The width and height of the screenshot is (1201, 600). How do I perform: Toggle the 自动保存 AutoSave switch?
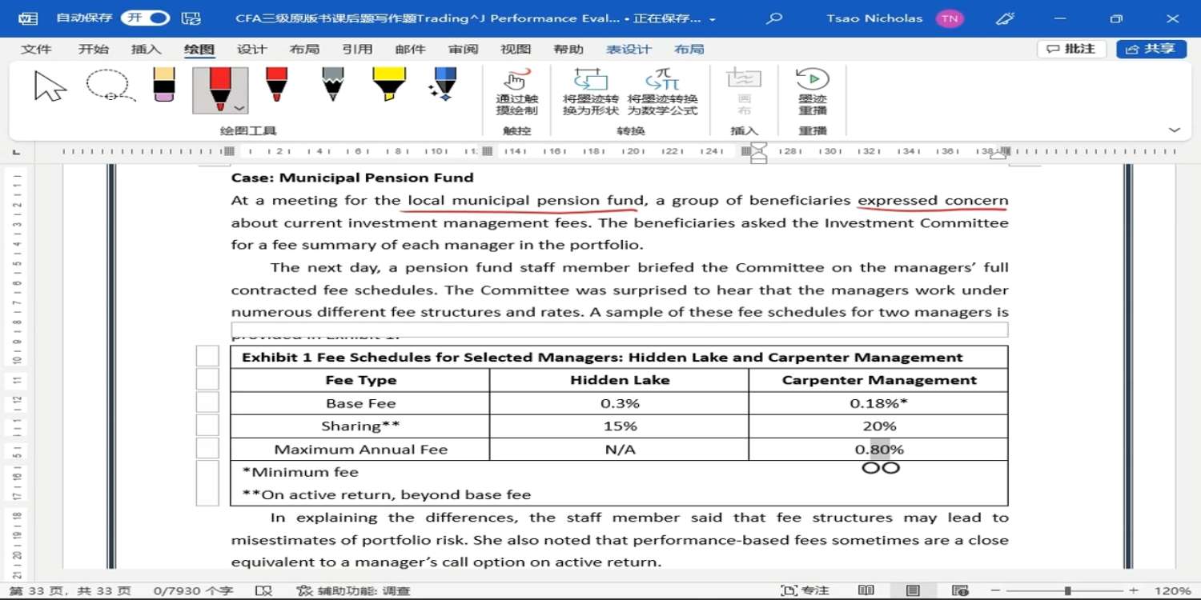point(145,18)
